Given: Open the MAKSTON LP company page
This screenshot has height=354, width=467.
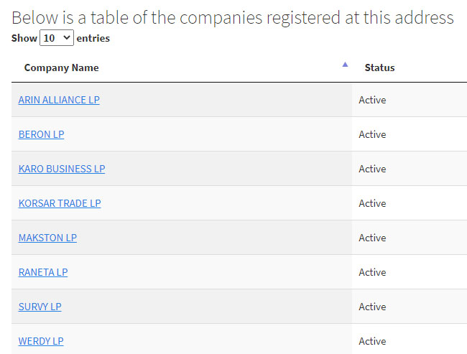Looking at the screenshot, I should [47, 238].
